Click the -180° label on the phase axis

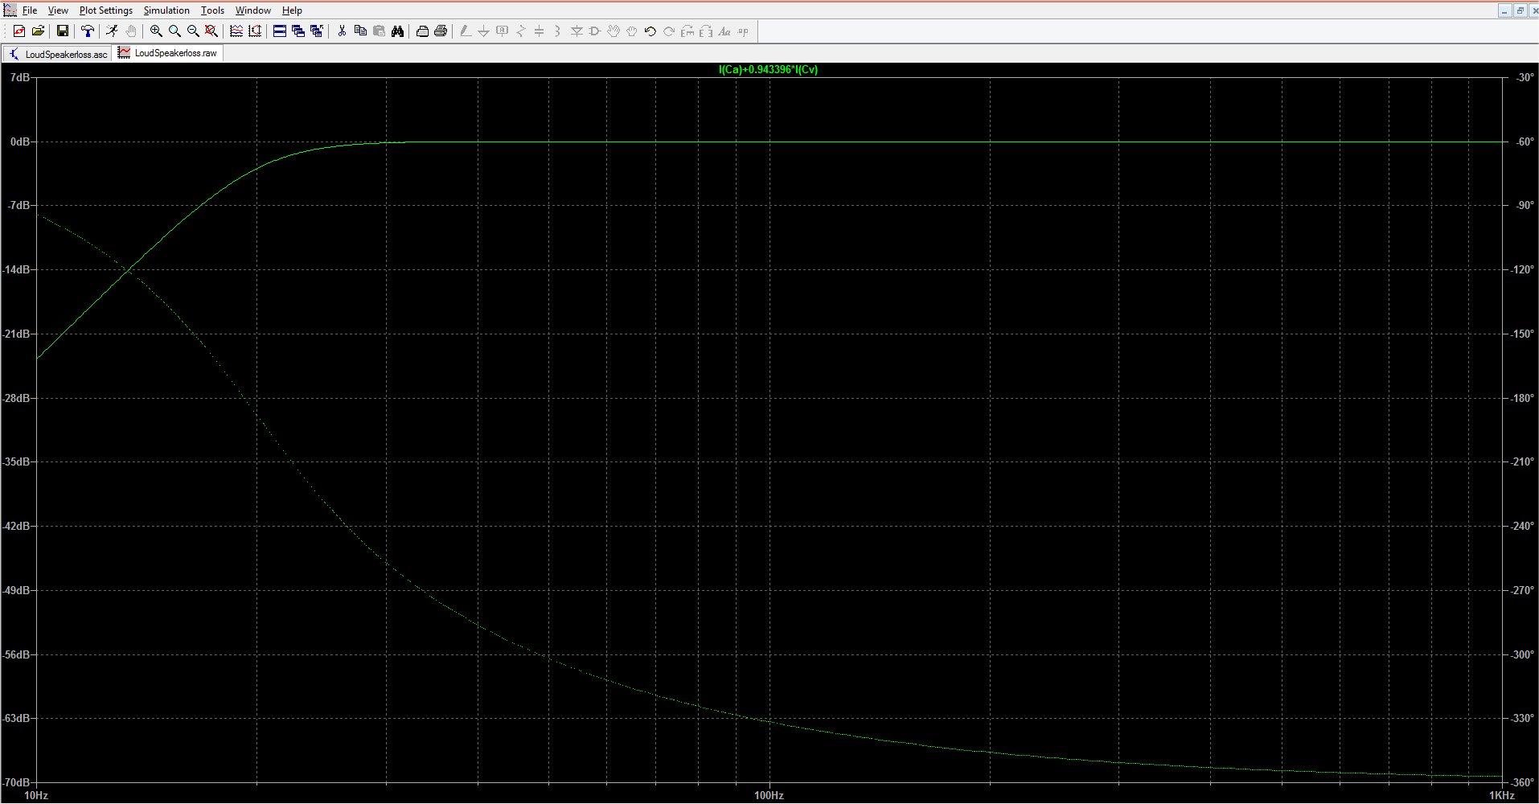pos(1522,398)
